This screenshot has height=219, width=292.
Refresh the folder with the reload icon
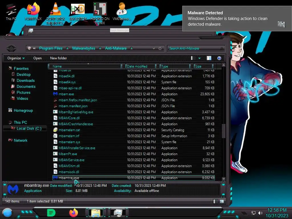click(160, 48)
